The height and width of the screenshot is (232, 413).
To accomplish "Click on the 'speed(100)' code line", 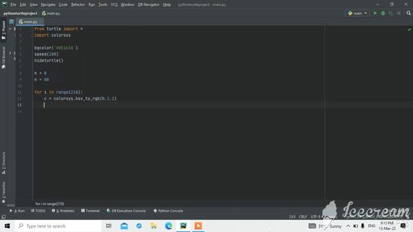I will coord(46,54).
